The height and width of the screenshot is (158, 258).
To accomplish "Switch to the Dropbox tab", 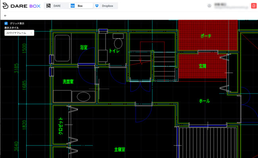I will coord(104,6).
